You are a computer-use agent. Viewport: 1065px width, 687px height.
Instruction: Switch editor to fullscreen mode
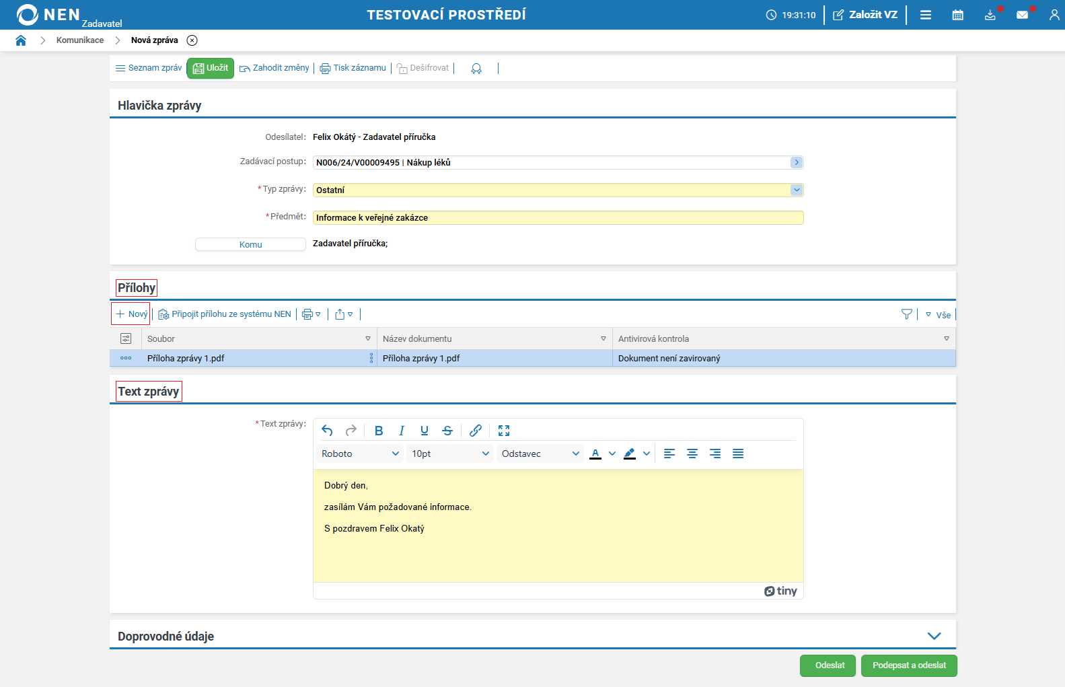pos(504,431)
